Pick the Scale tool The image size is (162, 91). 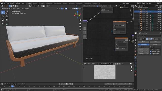pyautogui.click(x=3, y=20)
